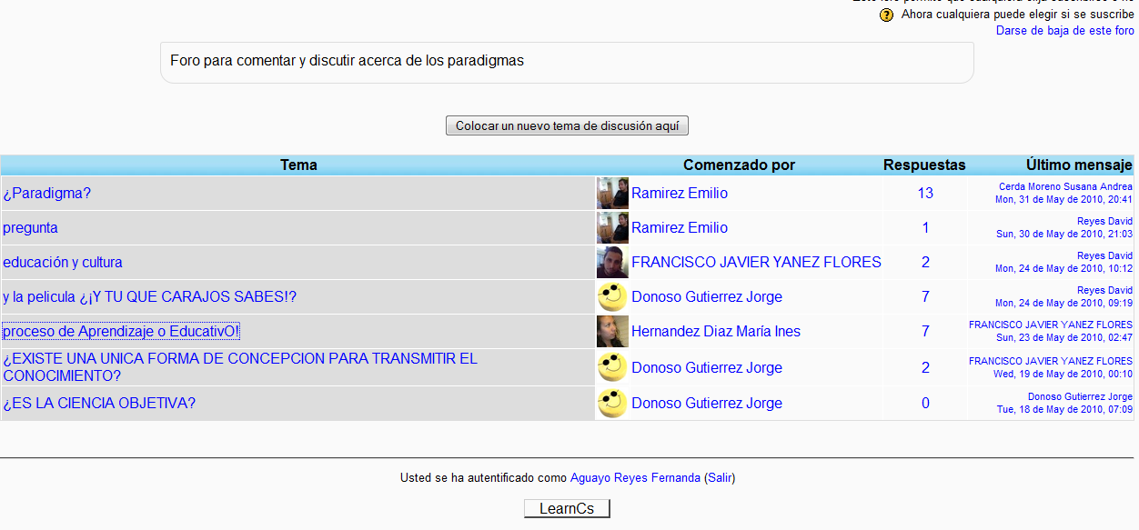Click Hernandez Diaz María Ines's profile picture

[612, 332]
